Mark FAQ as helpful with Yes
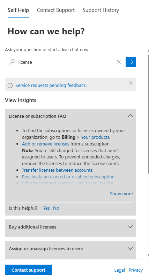This screenshot has height=279, width=149. pos(46,208)
